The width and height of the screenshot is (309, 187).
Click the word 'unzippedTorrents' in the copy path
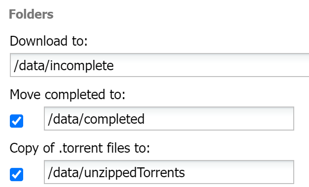[x=135, y=173]
